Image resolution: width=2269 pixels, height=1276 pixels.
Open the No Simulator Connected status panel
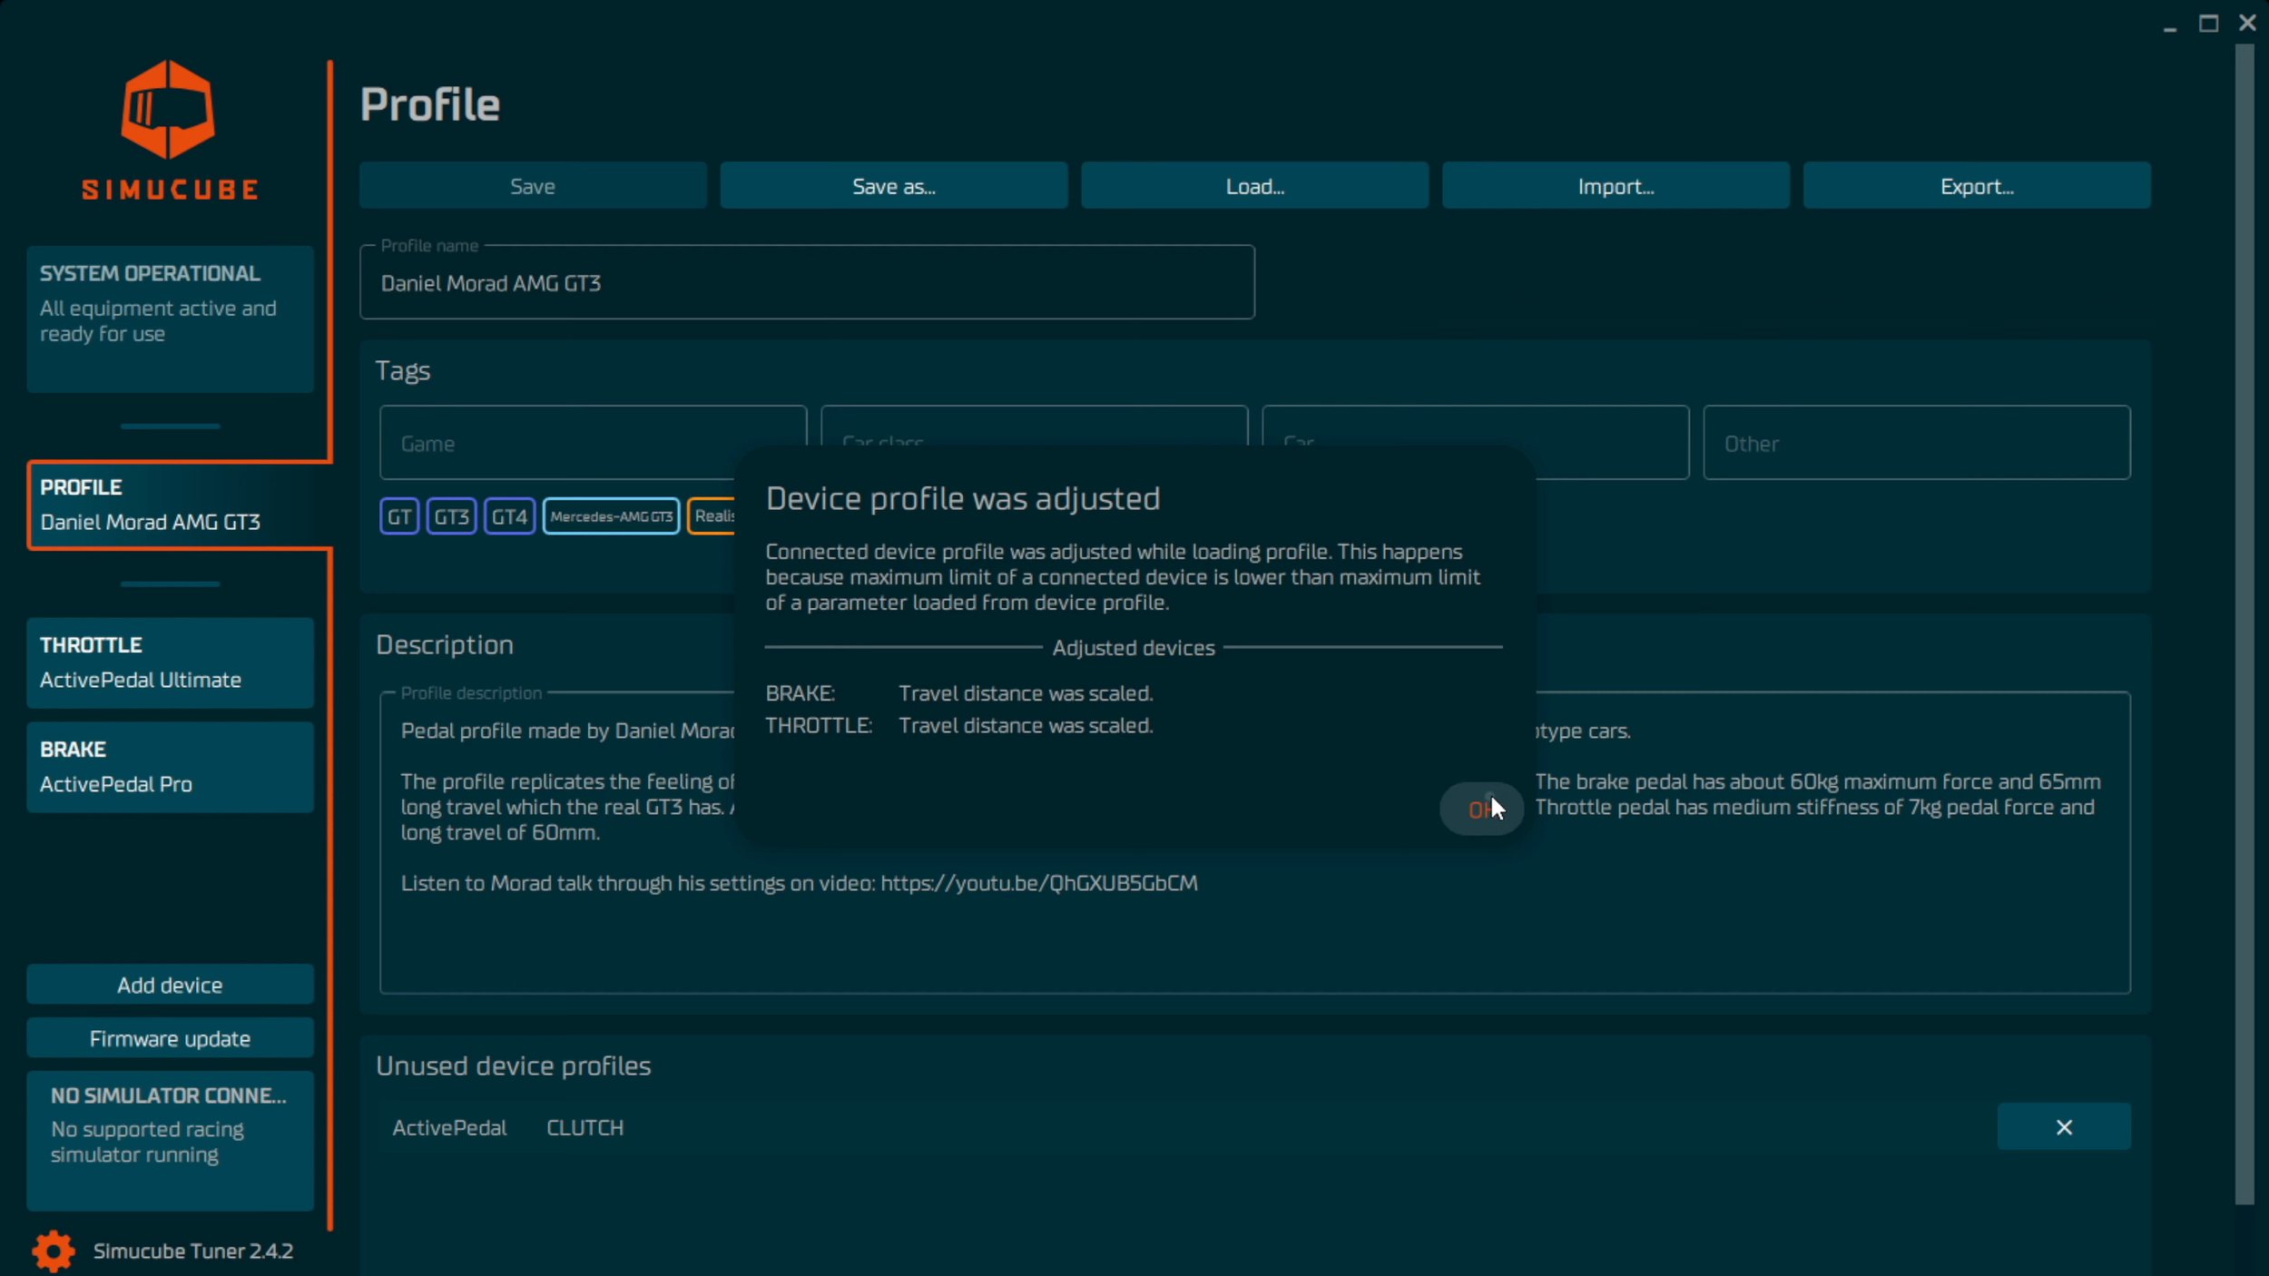click(x=170, y=1141)
